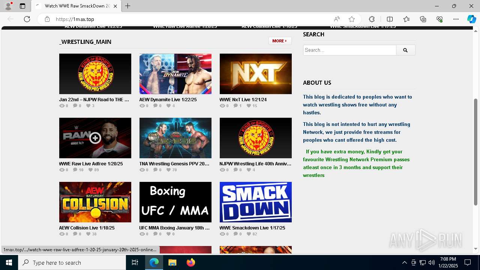The width and height of the screenshot is (480, 270).
Task: Open link TNA Wrestling Genesis PPV
Action: [174, 164]
